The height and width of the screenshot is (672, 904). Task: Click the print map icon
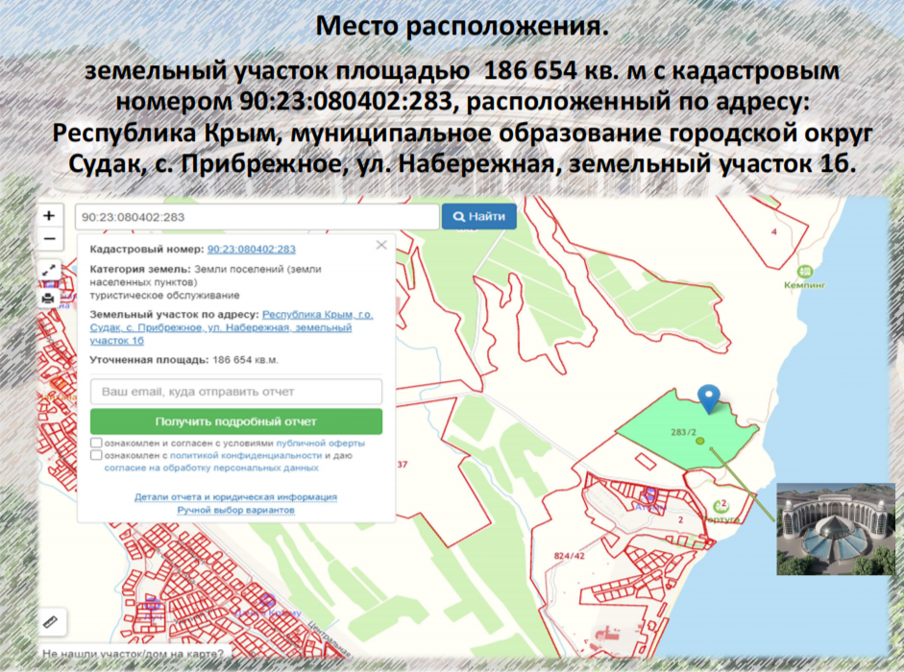coord(49,298)
